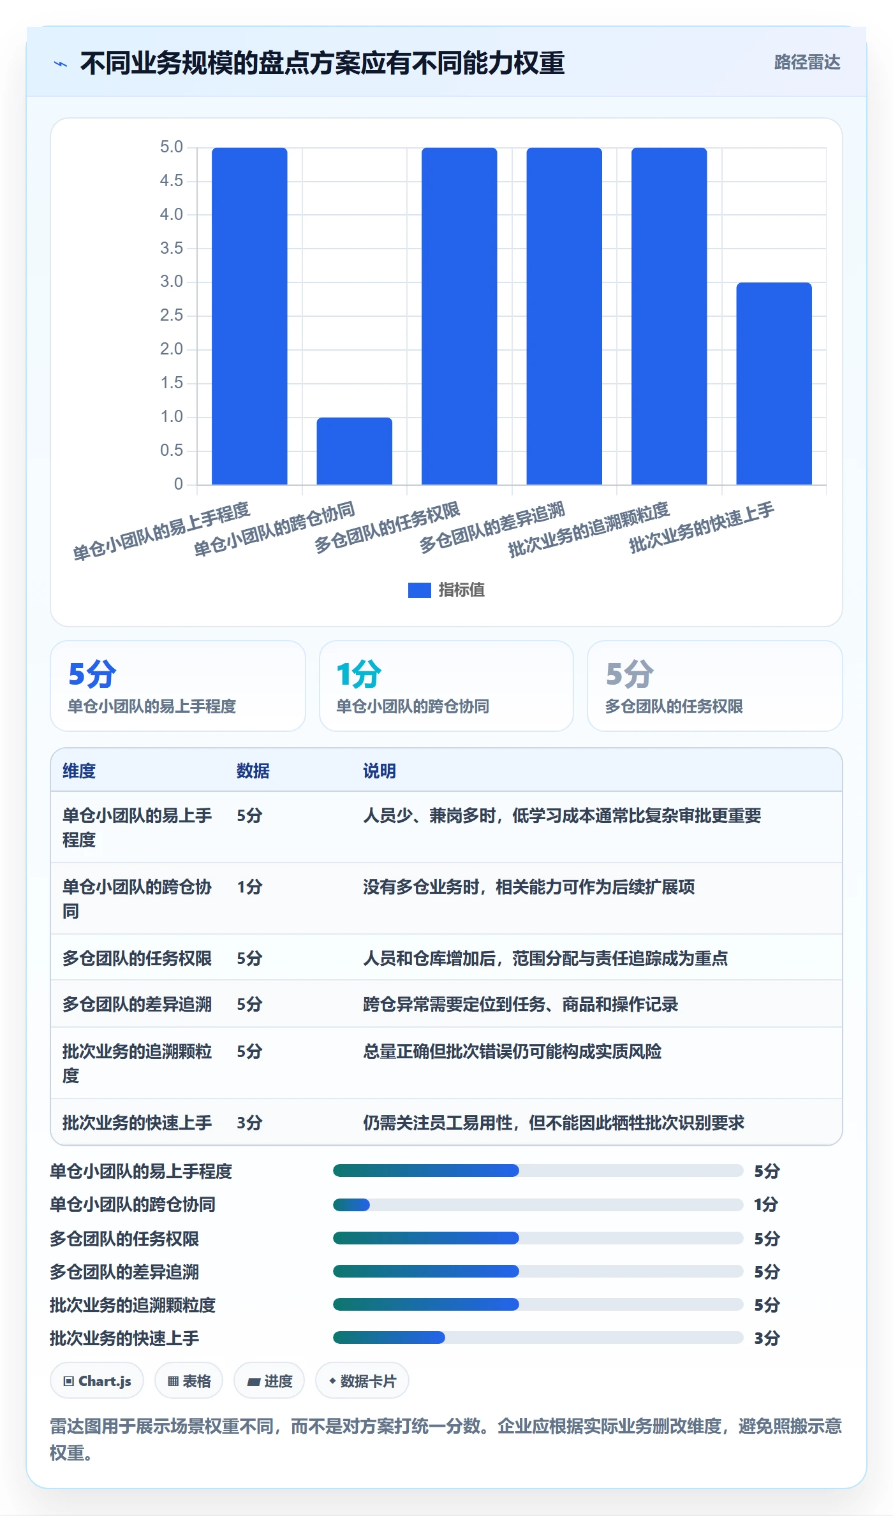Click the y-axis value 5.0
893x1516 pixels.
tap(171, 147)
